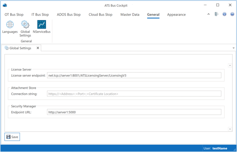Click the blue info icon
Image resolution: width=237 pixels, height=152 pixels.
coord(225,14)
